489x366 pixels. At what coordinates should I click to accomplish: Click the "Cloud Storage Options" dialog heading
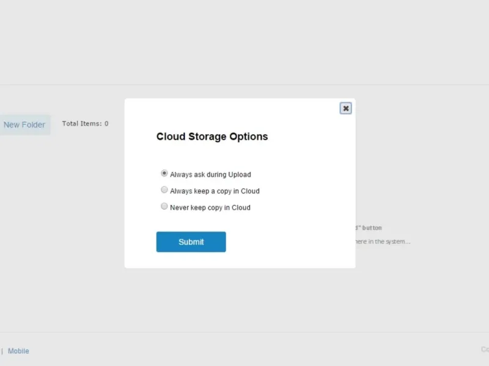(212, 137)
